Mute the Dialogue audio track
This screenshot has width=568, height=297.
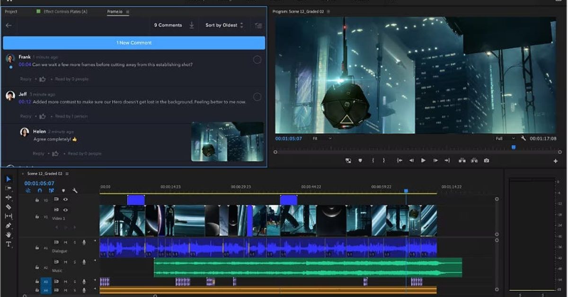pos(65,242)
